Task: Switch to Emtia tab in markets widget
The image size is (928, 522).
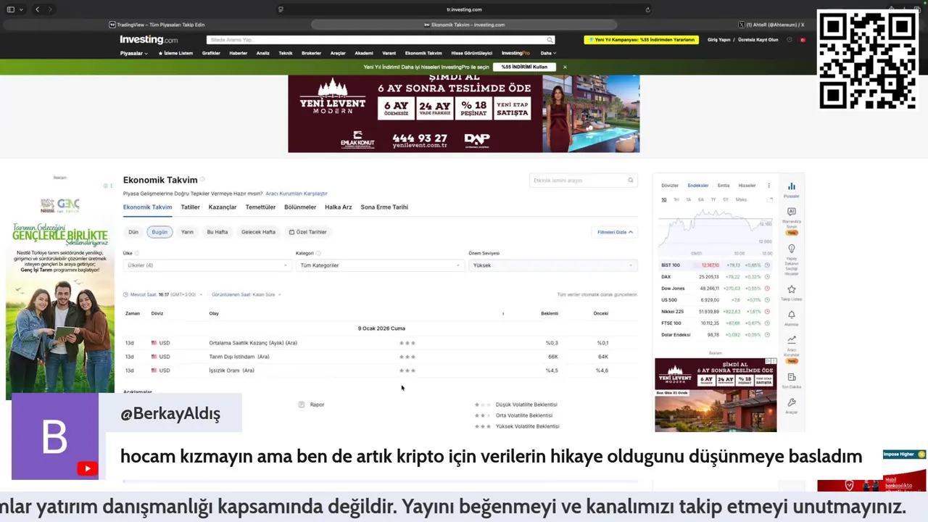Action: pyautogui.click(x=723, y=186)
